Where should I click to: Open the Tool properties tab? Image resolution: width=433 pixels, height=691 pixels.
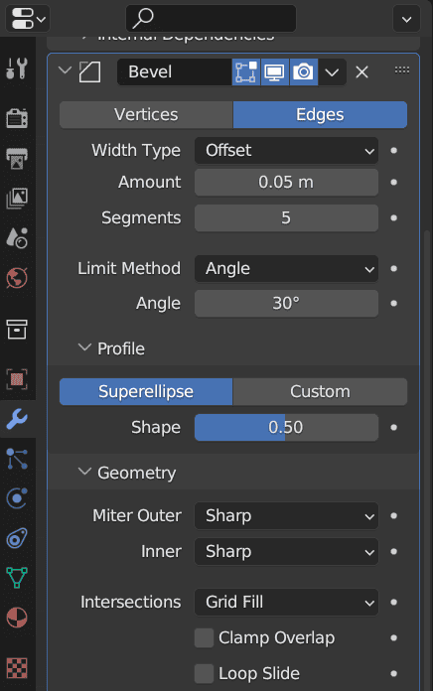(x=17, y=69)
